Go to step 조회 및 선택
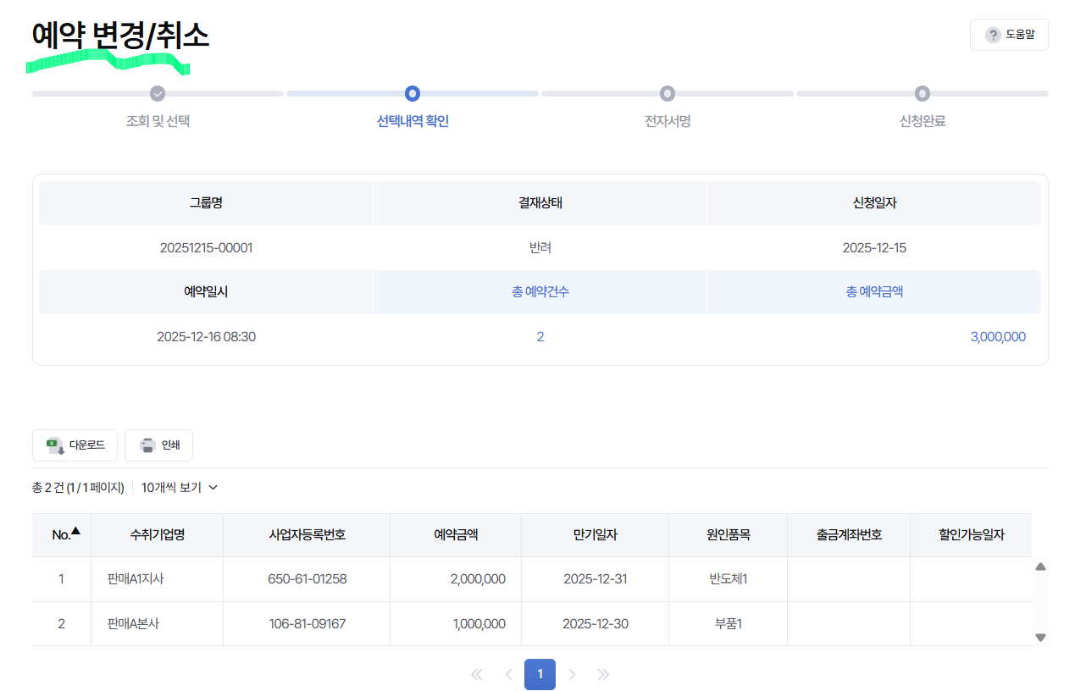 point(158,121)
